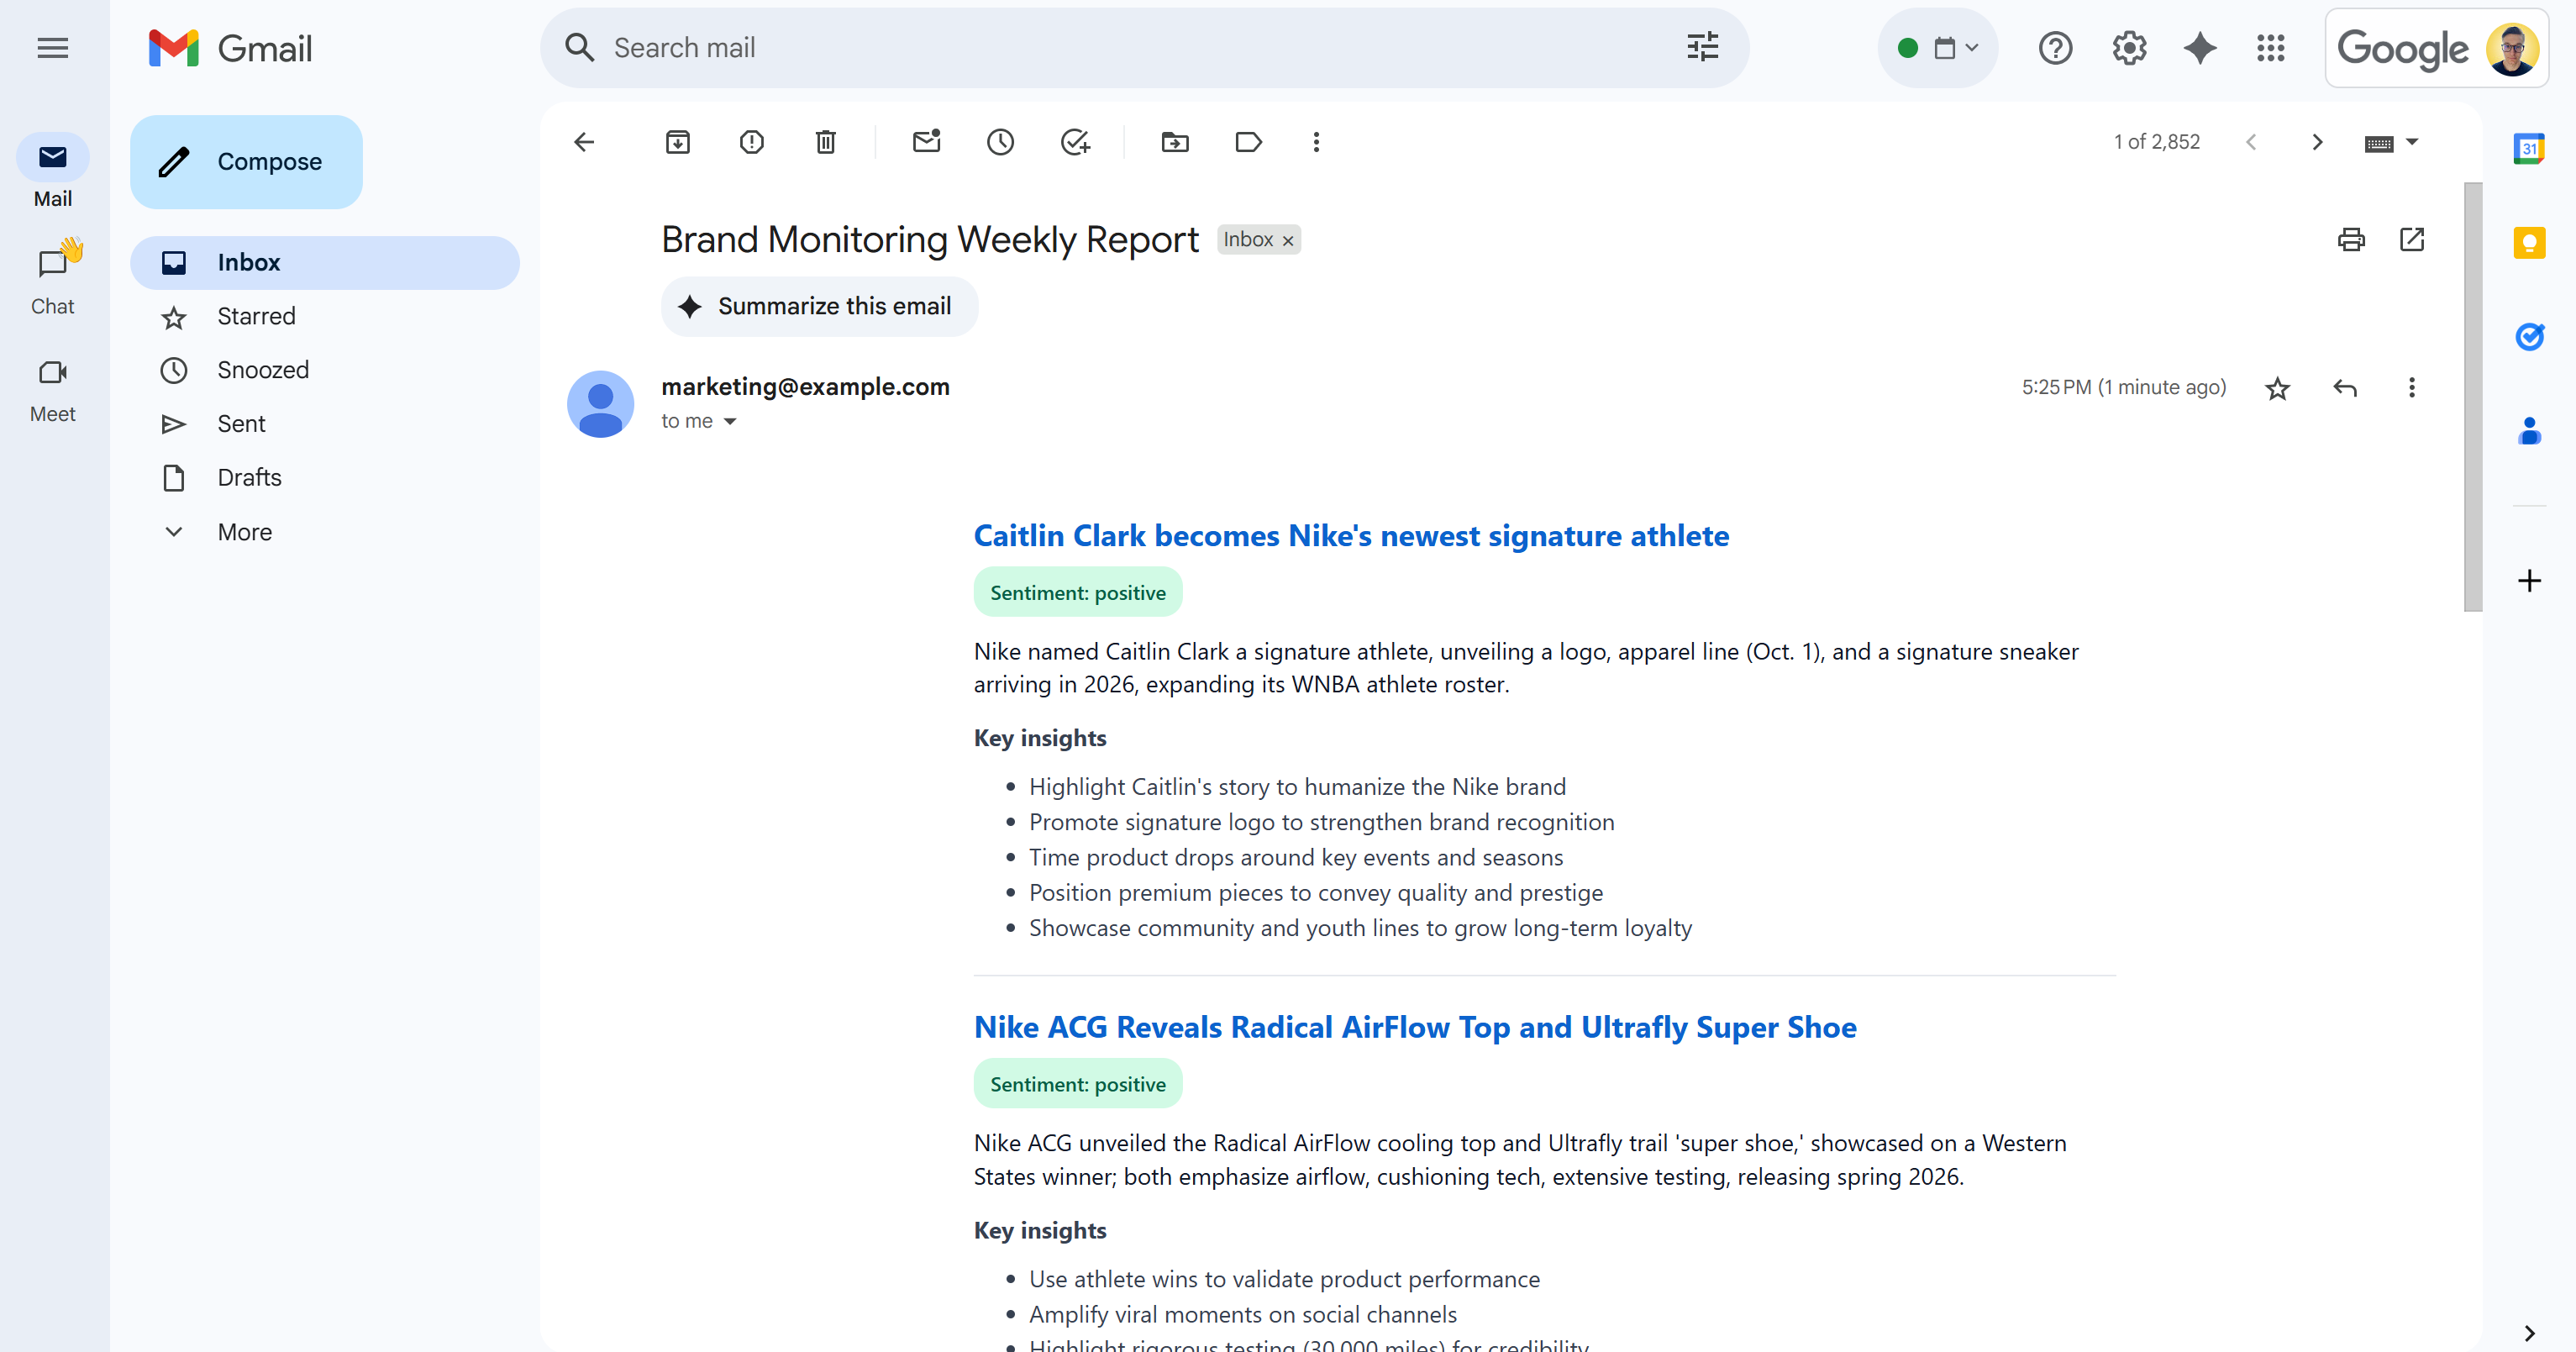Report this email as spam
This screenshot has width=2576, height=1352.
(x=751, y=142)
